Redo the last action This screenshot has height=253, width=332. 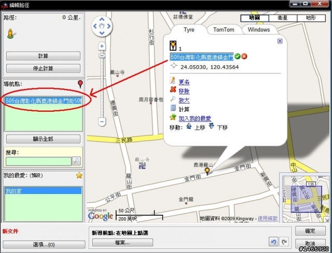(284, 242)
